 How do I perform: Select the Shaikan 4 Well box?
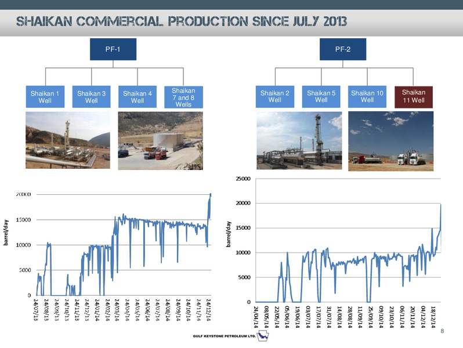click(x=138, y=97)
